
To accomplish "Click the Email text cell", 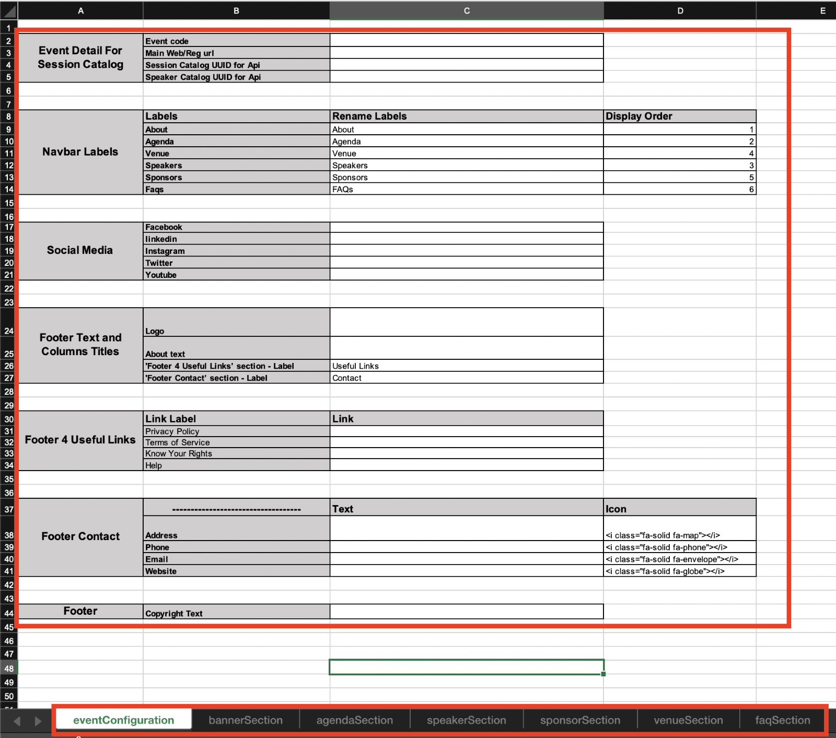I will (467, 559).
